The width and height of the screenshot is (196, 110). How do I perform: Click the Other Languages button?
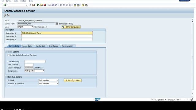click(71, 27)
